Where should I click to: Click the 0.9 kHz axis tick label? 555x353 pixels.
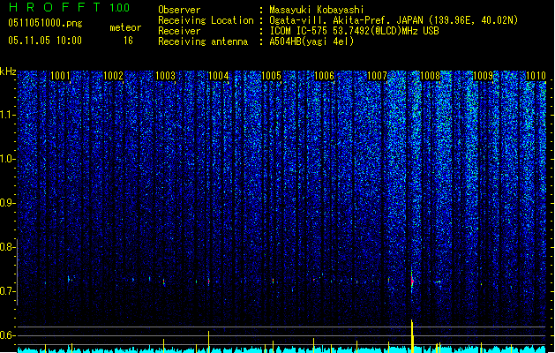click(8, 203)
